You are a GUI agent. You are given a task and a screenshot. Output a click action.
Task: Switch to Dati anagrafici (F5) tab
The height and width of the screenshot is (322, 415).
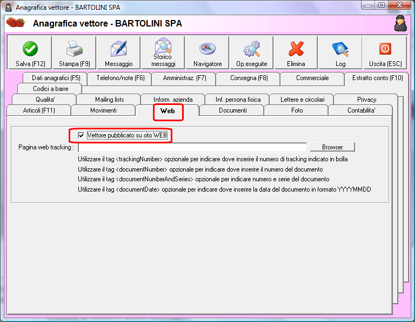coord(56,78)
